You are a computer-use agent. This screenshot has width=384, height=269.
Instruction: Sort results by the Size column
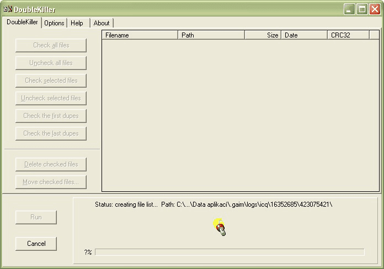263,35
